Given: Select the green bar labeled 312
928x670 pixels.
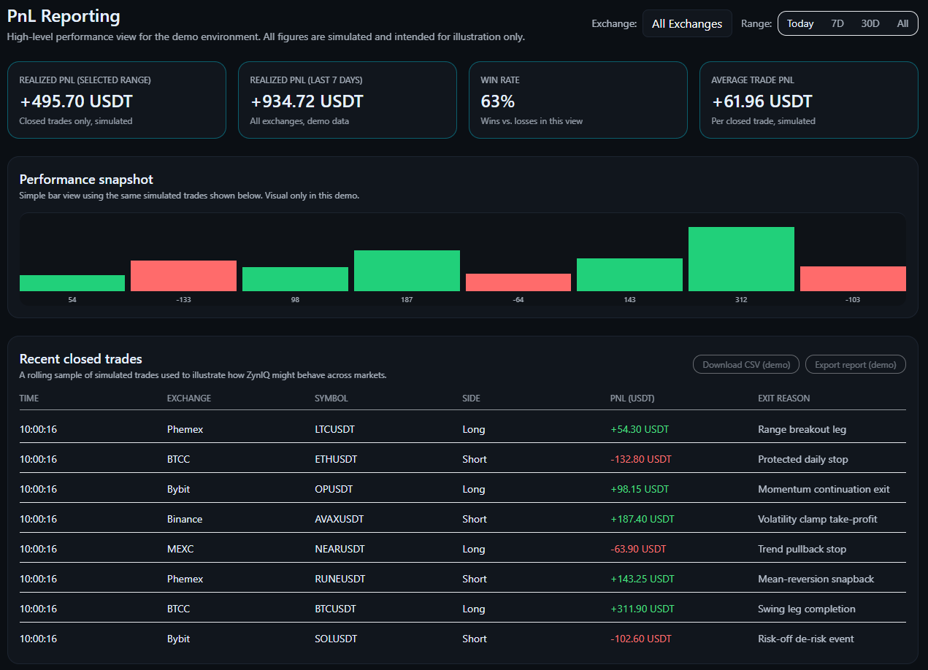Looking at the screenshot, I should (741, 258).
